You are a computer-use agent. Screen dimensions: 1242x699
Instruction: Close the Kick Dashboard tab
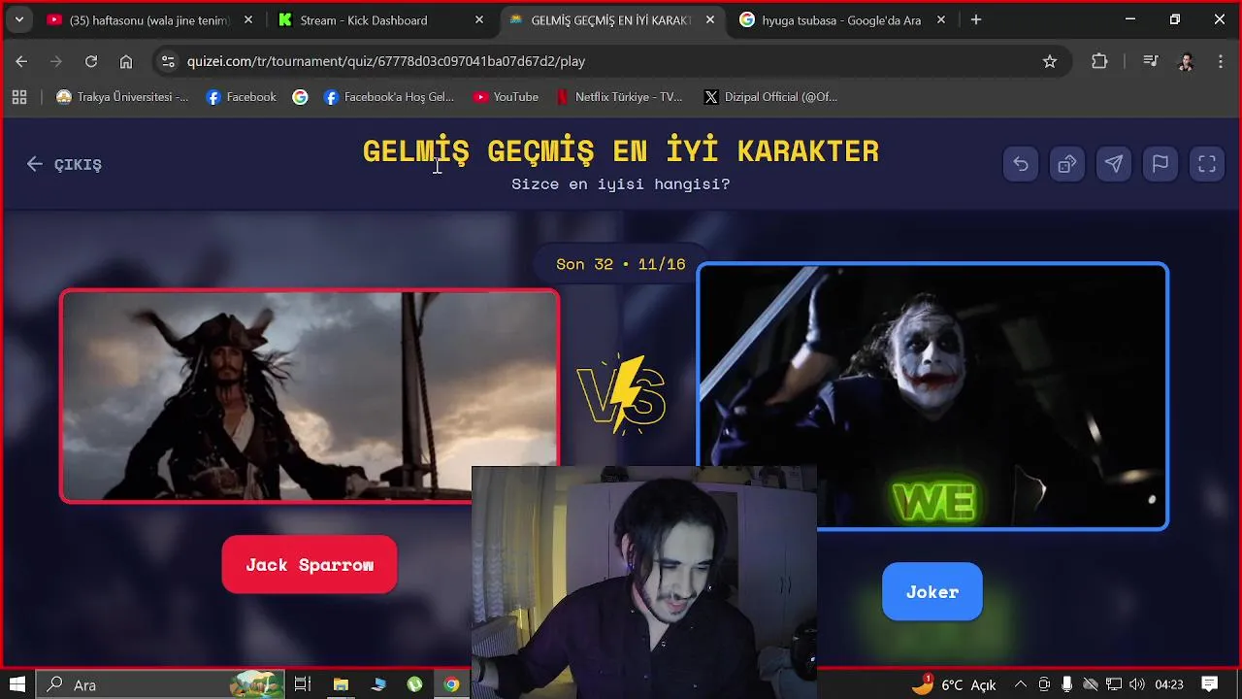point(479,19)
